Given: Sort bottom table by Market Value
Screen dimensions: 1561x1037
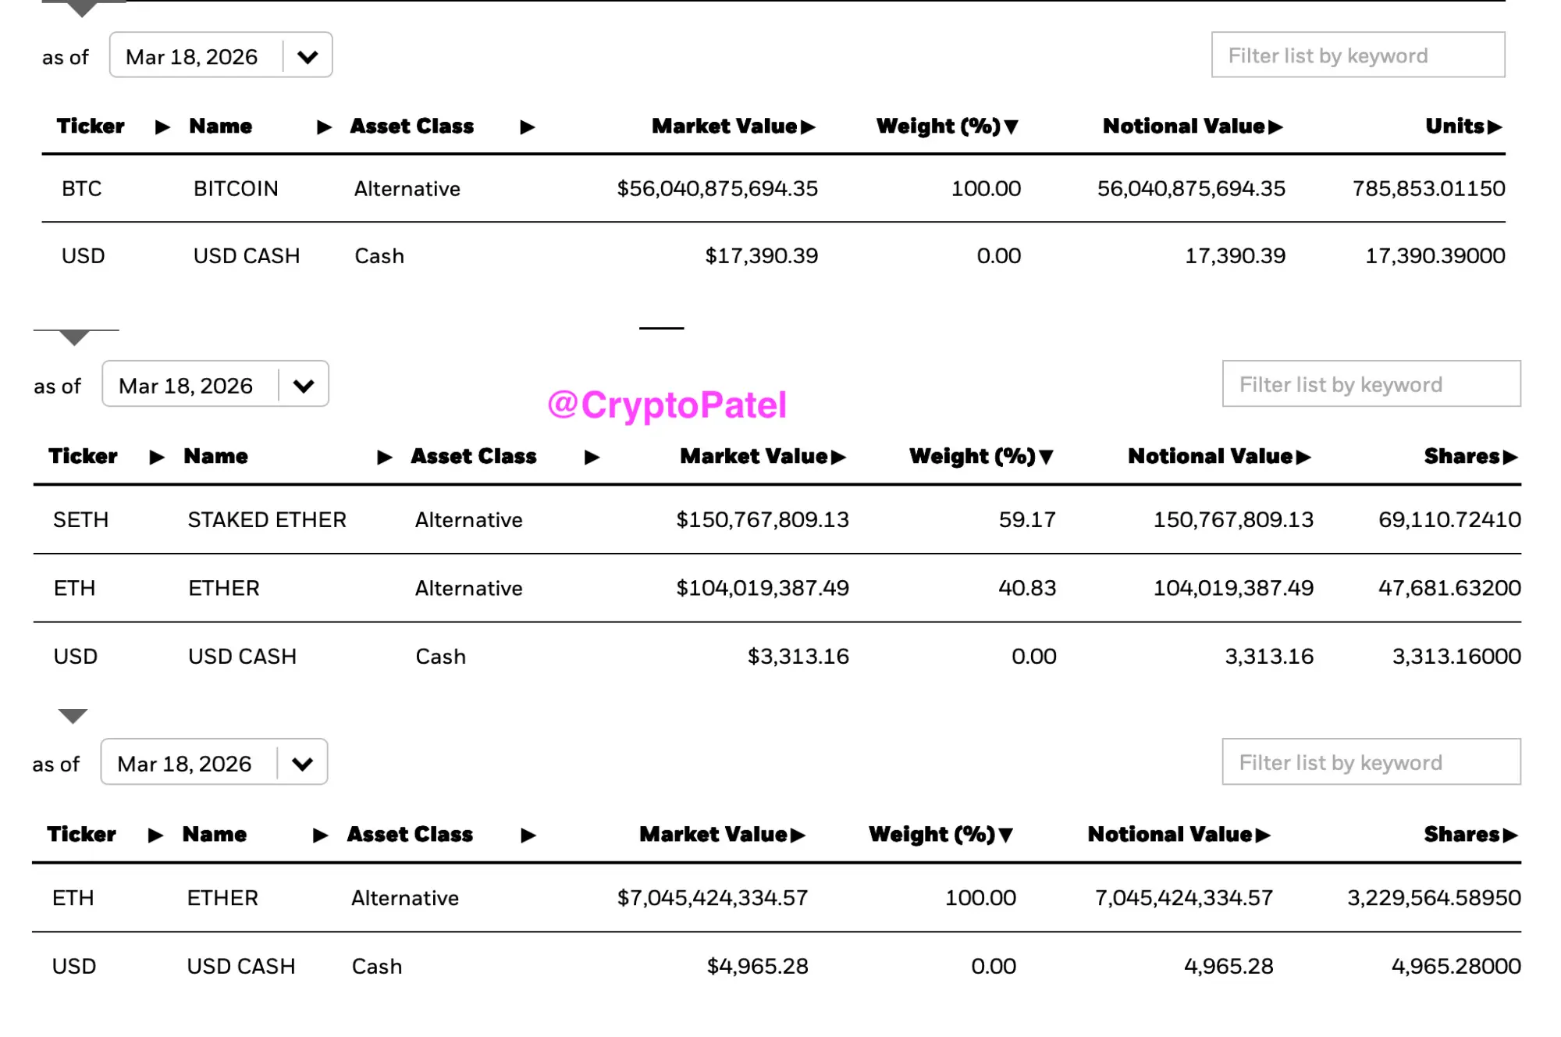Looking at the screenshot, I should click(x=798, y=836).
